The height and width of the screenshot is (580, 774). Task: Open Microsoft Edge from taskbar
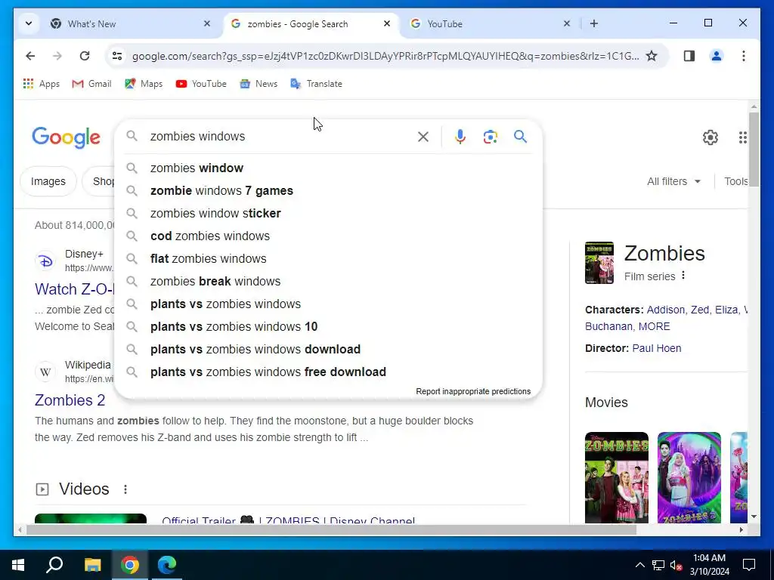pyautogui.click(x=167, y=565)
